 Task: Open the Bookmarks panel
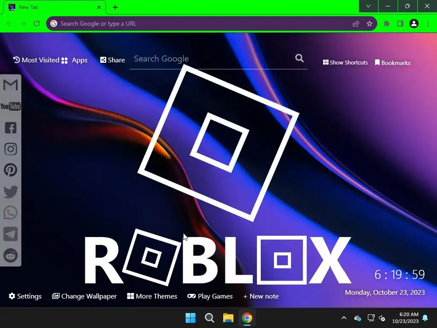[x=393, y=63]
